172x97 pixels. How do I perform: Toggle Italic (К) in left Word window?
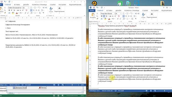[x=12, y=10]
